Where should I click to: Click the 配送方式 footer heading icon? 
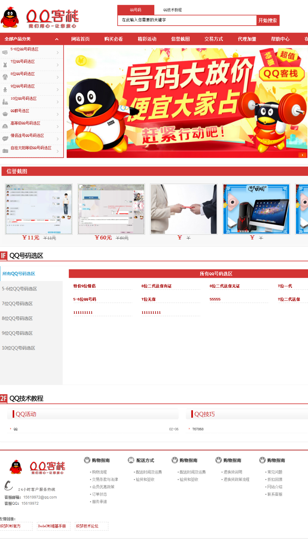[131, 460]
